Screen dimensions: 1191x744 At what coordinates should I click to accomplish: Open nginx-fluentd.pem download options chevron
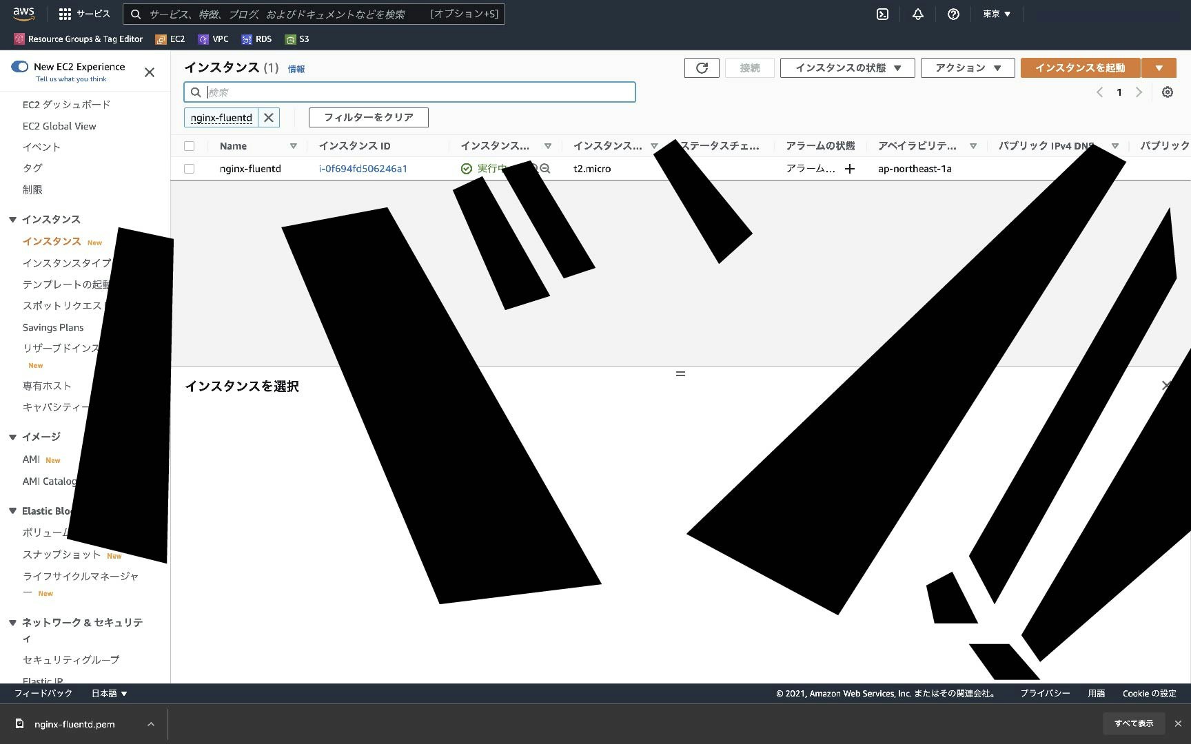151,724
